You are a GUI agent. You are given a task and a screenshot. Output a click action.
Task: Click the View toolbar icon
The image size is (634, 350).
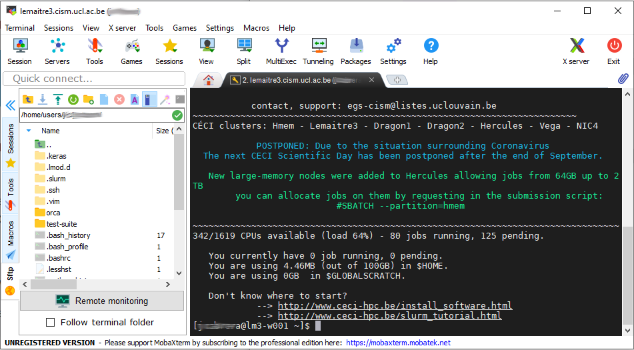206,51
